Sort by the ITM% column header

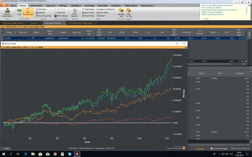[135, 32]
